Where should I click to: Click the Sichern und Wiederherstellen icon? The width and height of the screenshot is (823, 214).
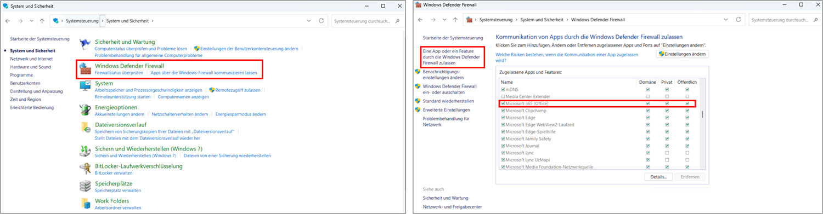tap(86, 151)
